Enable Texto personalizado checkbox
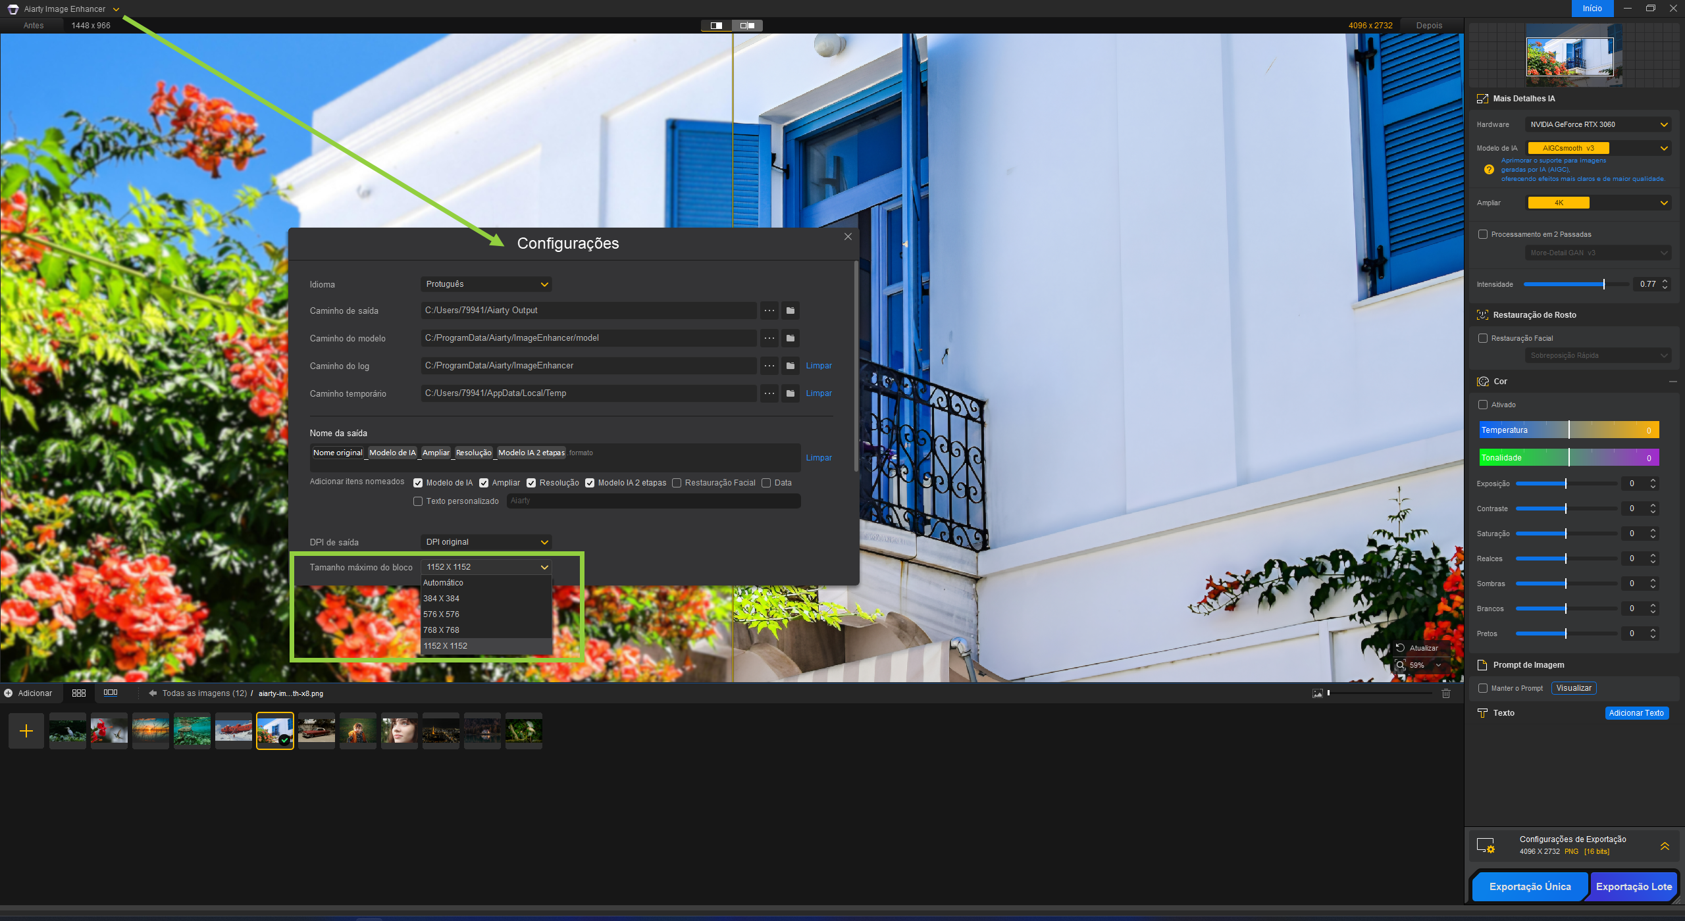Screen dimensions: 1685x921 click(418, 501)
